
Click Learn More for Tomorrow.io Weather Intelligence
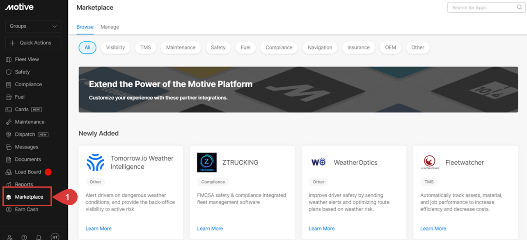tap(99, 229)
